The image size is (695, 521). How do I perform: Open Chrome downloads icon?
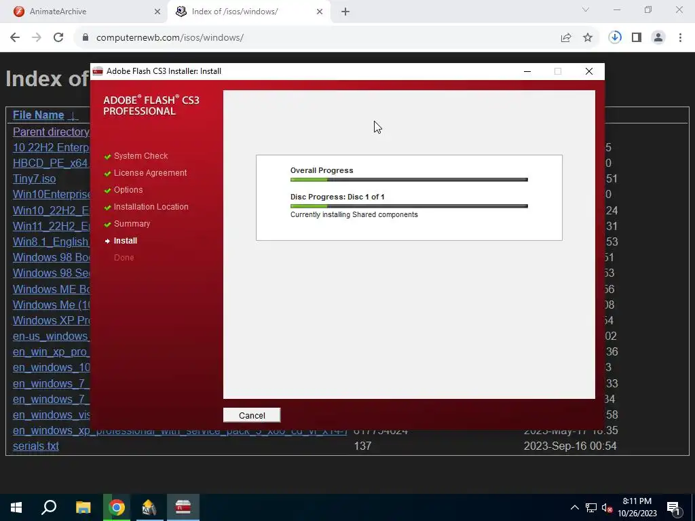tap(615, 38)
